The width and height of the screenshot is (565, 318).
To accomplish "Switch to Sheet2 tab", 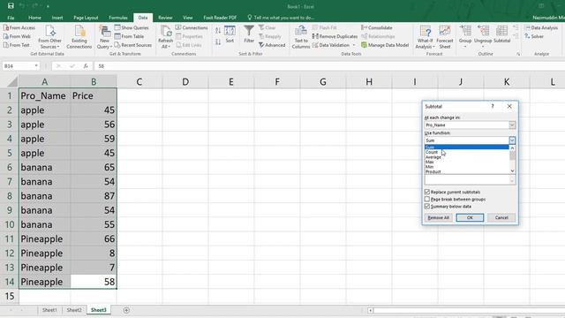I will click(x=74, y=310).
